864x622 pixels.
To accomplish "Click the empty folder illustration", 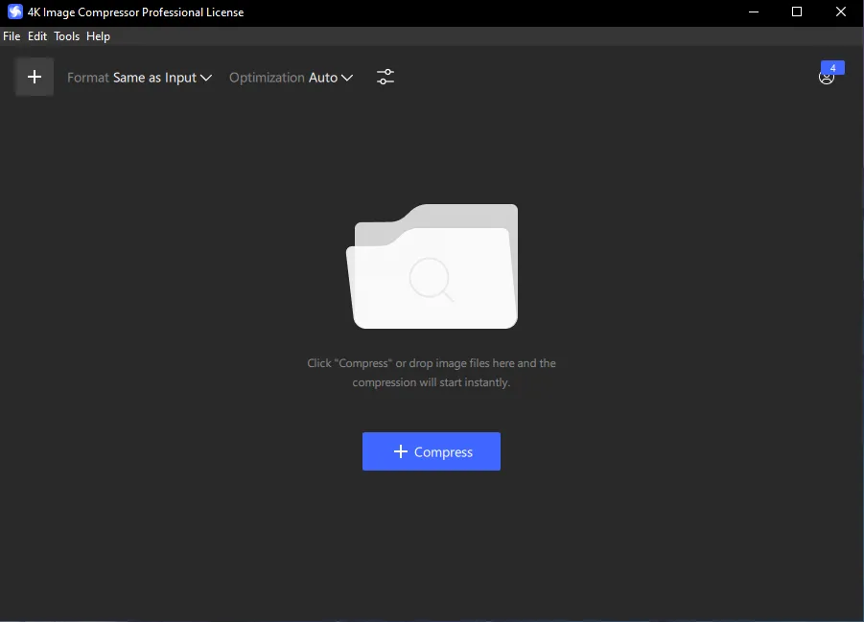I will point(432,266).
